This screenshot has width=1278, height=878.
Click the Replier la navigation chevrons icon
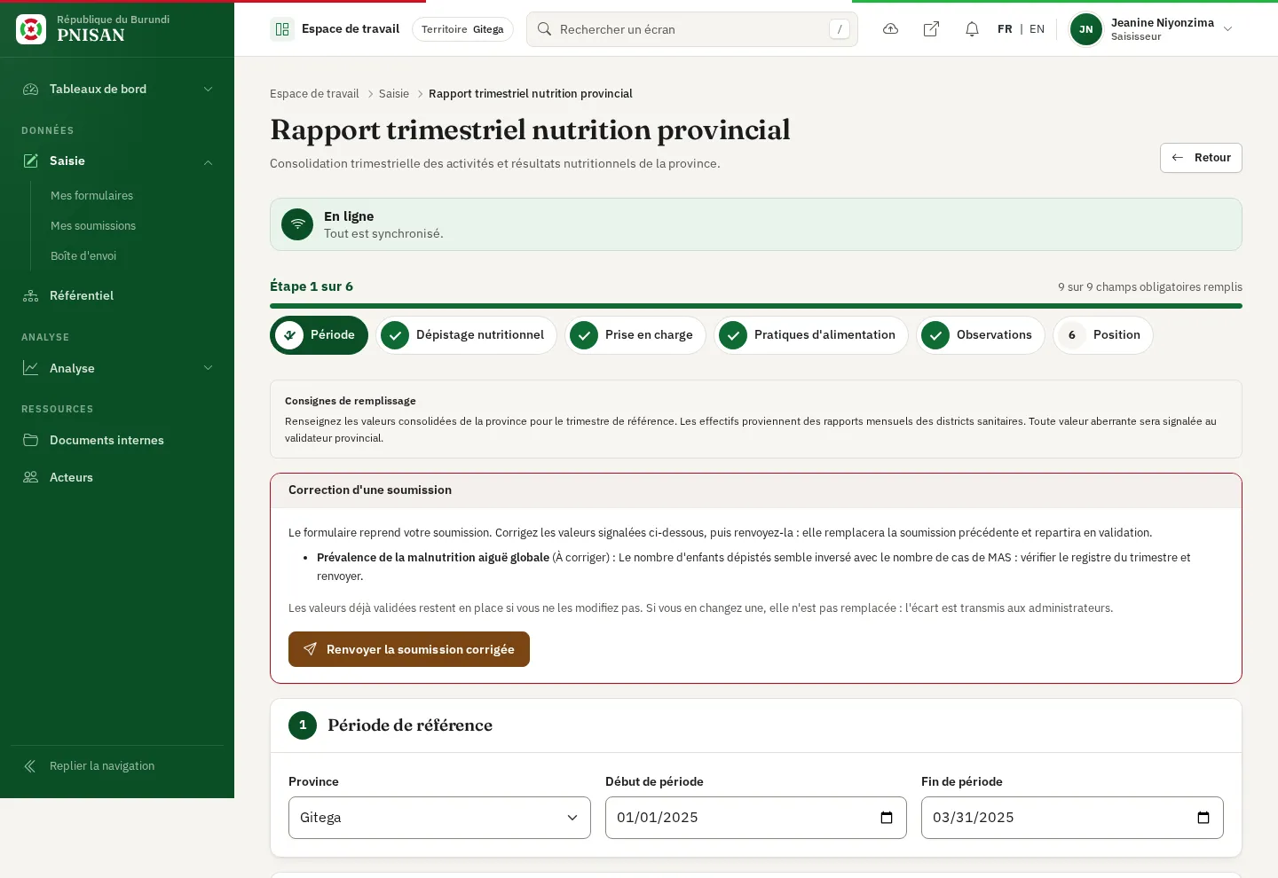30,766
